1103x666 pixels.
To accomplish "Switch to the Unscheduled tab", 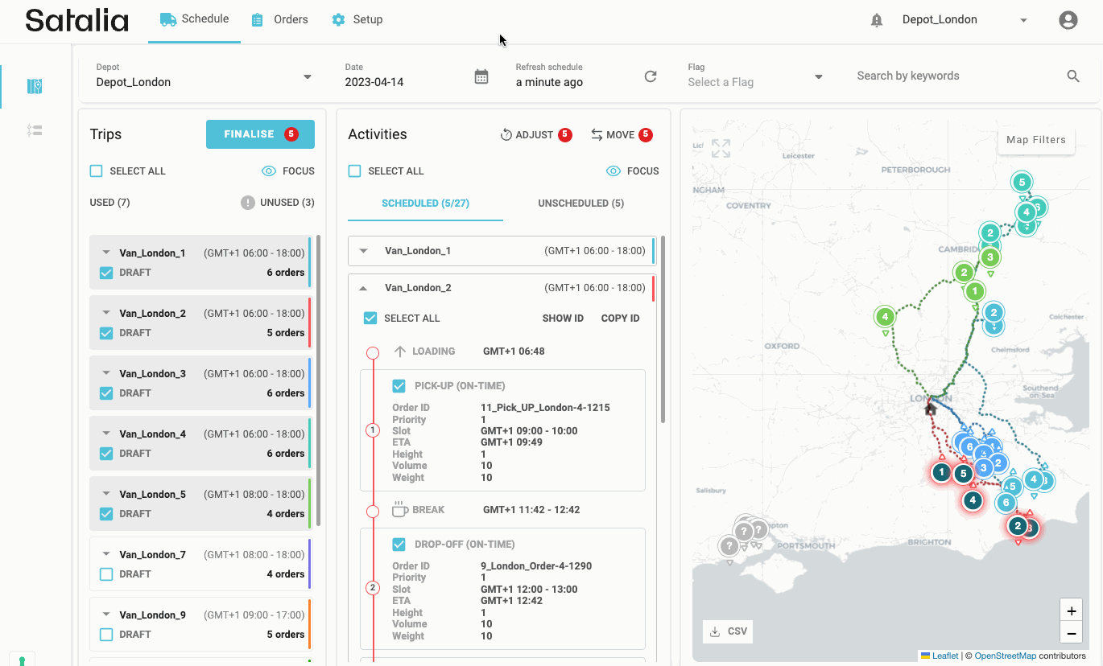I will (580, 203).
